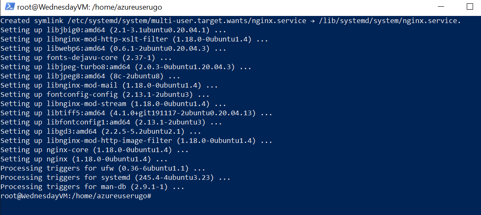Viewport: 481px width, 215px height.
Task: Maximize the terminal window
Action: click(x=470, y=7)
